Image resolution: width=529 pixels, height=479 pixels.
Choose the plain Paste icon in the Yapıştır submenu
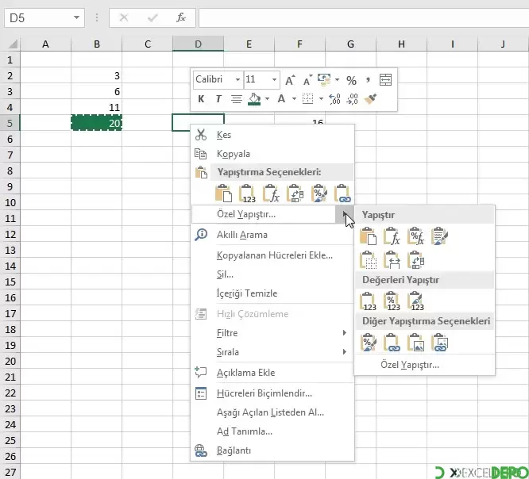[368, 236]
